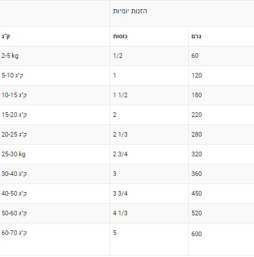The height and width of the screenshot is (257, 254).
Task: Click the 520 grams cell
Action: [221, 214]
